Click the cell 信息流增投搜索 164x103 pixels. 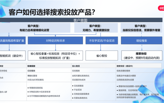coord(123,71)
